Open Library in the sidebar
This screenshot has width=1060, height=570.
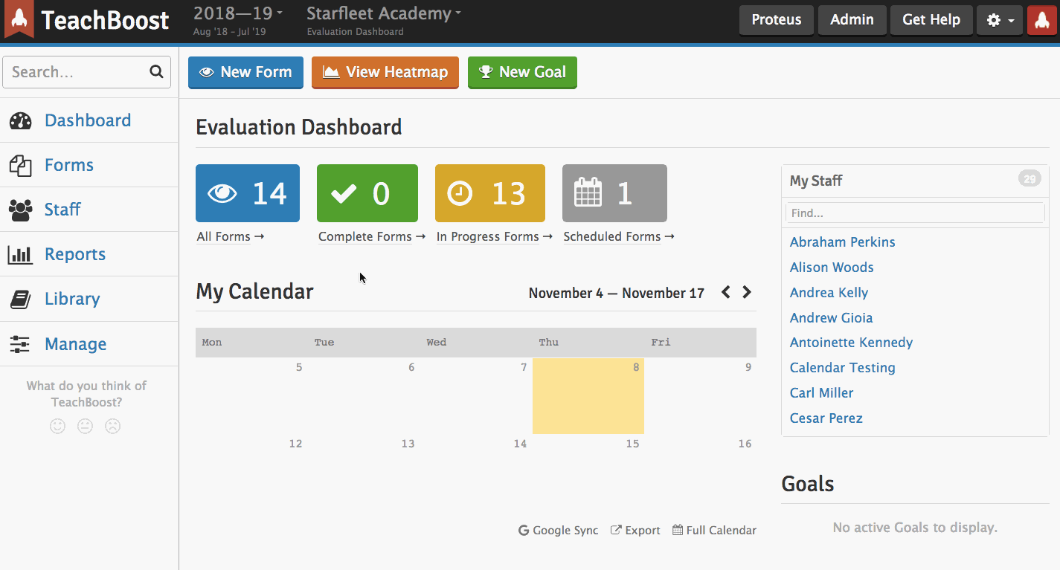click(72, 299)
